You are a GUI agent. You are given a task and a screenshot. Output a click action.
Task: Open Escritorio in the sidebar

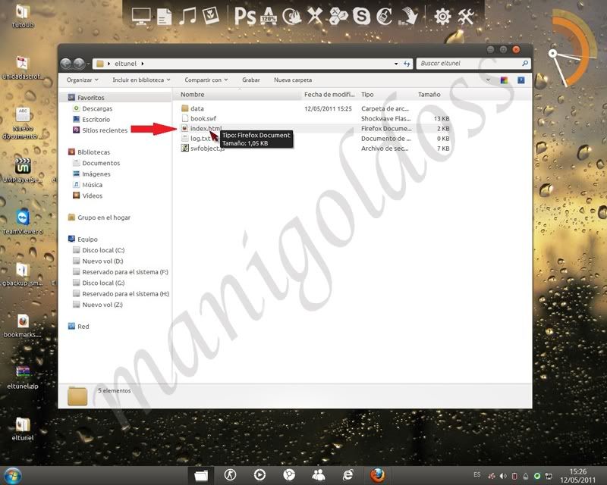[x=96, y=120]
